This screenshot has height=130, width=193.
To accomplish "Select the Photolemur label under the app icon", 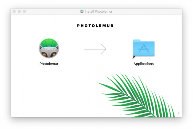I will [x=49, y=64].
